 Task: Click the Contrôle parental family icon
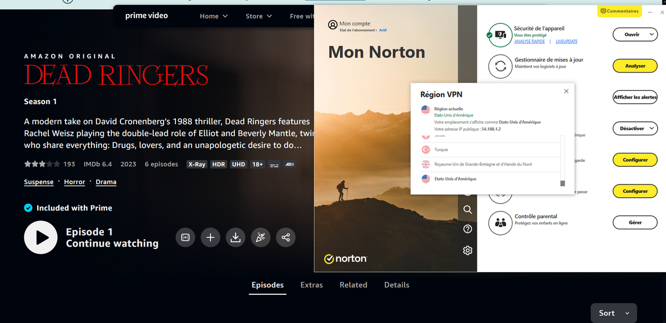(500, 223)
